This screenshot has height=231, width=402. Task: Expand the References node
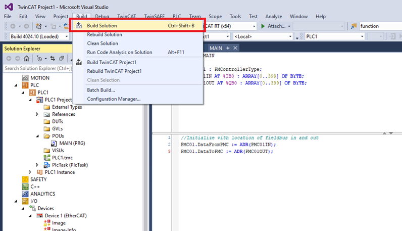pyautogui.click(x=37, y=114)
